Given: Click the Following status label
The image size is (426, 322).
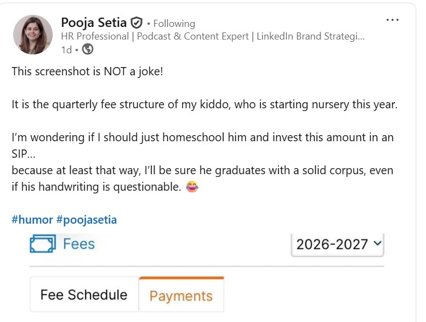Looking at the screenshot, I should point(174,24).
